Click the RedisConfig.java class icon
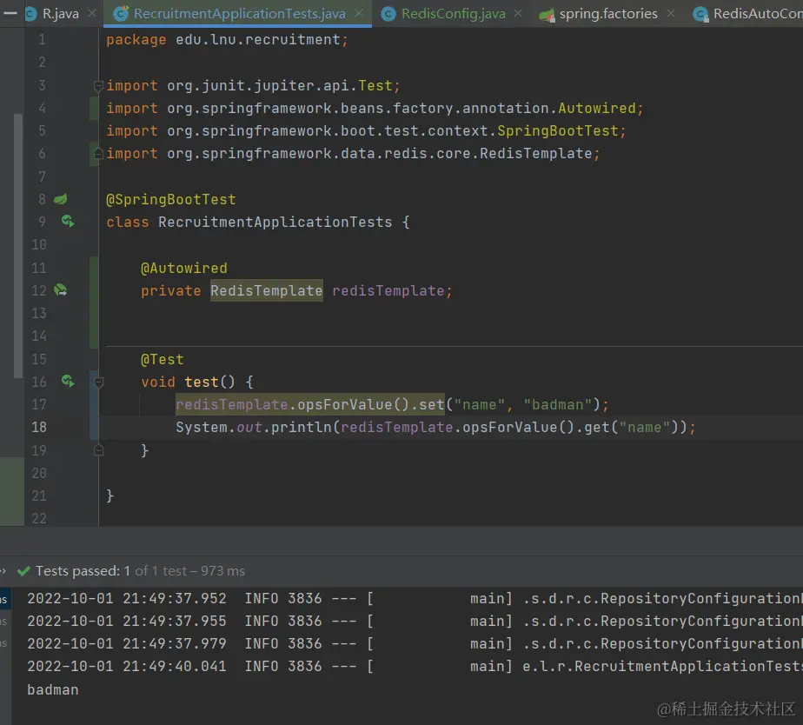The height and width of the screenshot is (725, 803). tap(388, 14)
